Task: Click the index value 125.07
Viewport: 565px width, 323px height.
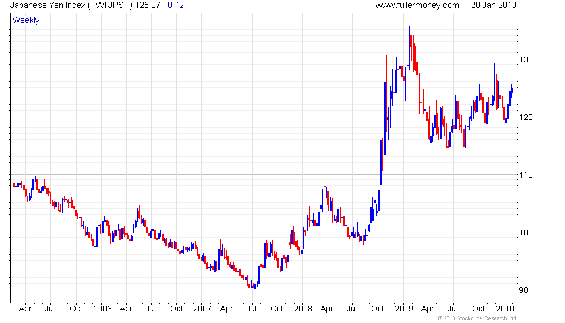Action: point(148,5)
